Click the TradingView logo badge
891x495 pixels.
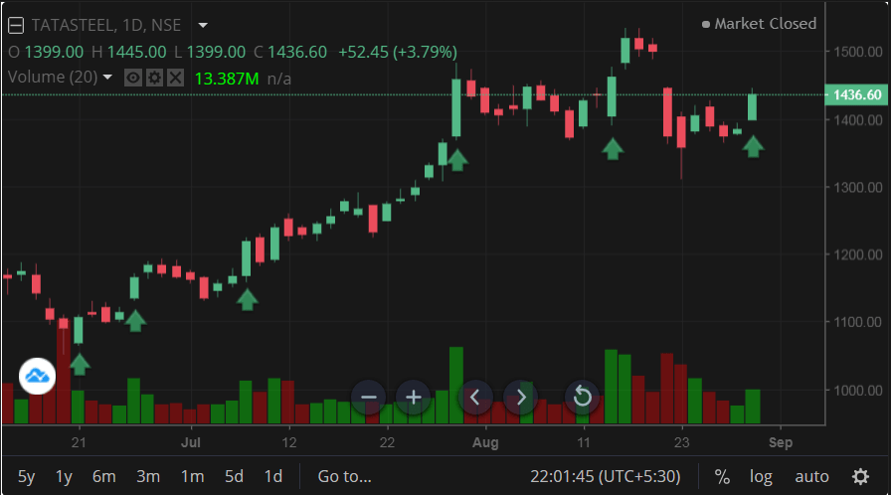[37, 376]
